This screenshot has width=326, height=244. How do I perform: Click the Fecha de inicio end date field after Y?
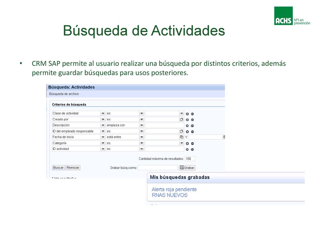(x=205, y=137)
